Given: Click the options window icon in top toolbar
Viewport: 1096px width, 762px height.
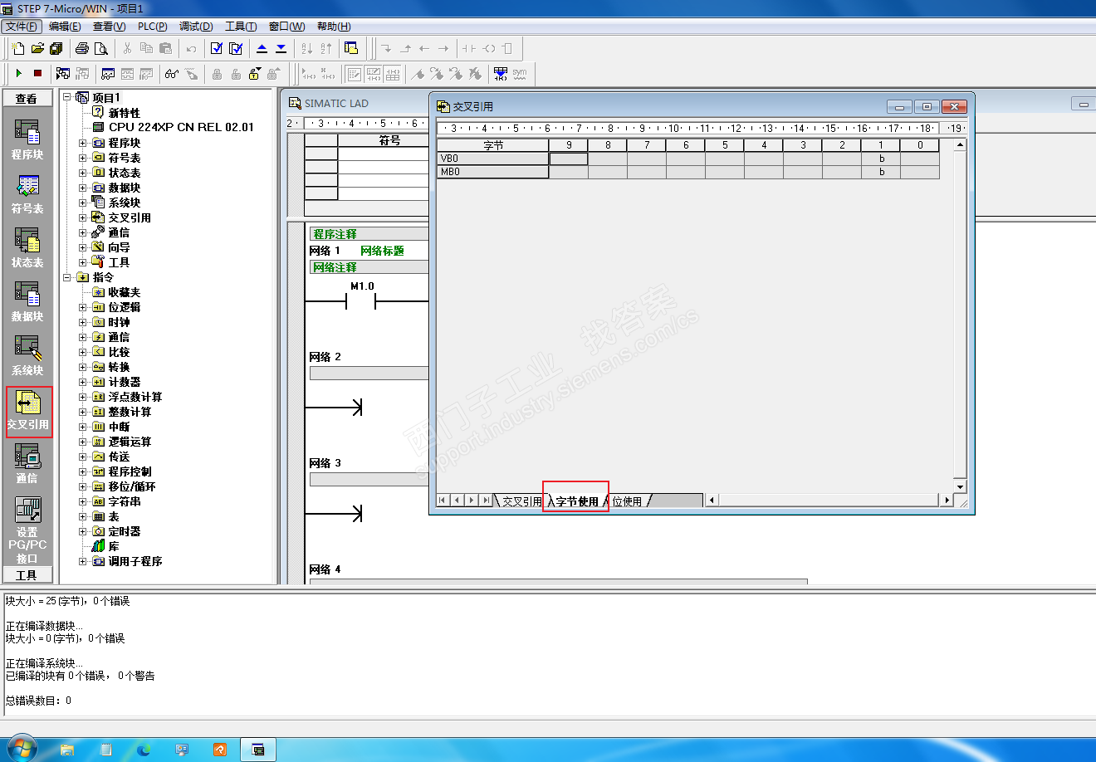Looking at the screenshot, I should 351,48.
